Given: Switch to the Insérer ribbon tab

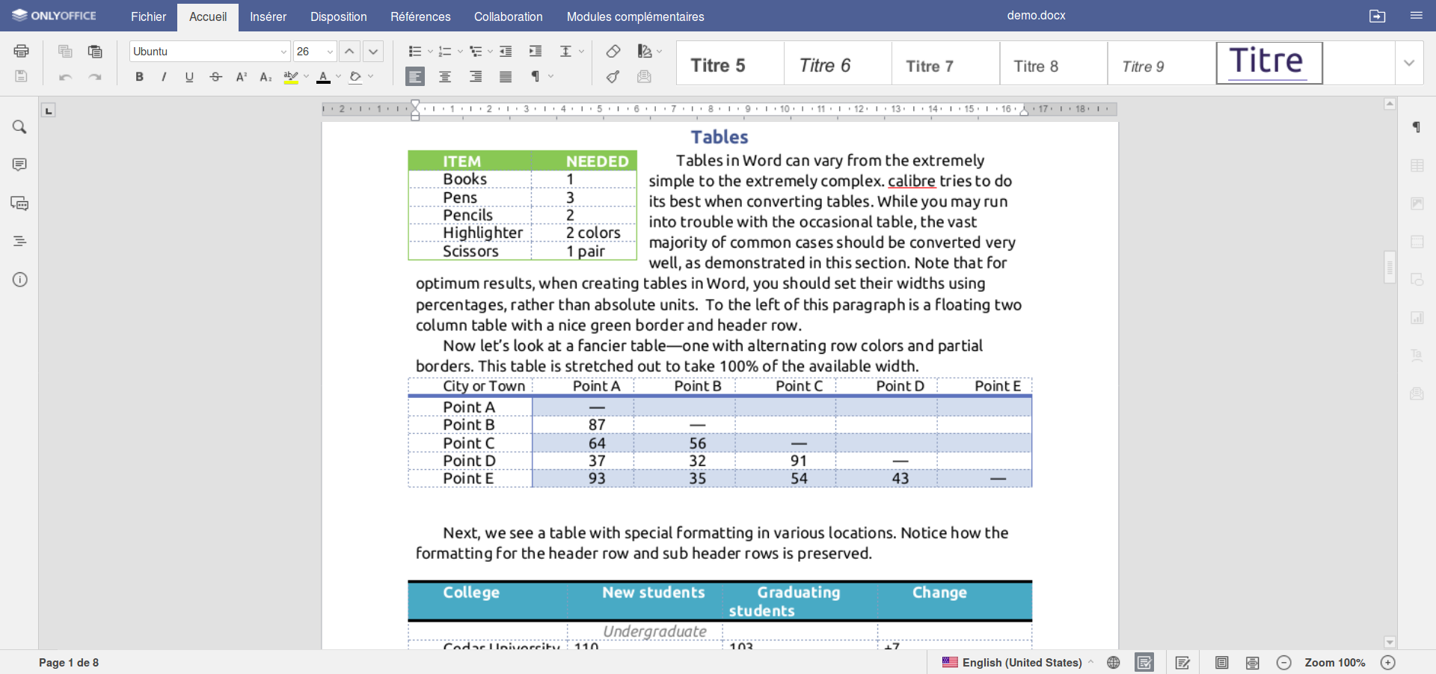Looking at the screenshot, I should click(x=268, y=16).
